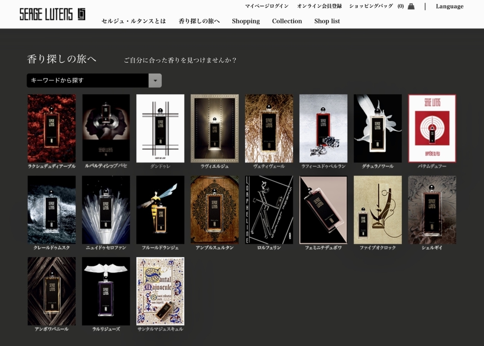The height and width of the screenshot is (346, 484).
Task: Open the クレールドゥムスク perfume thumbnail
Action: 51,210
